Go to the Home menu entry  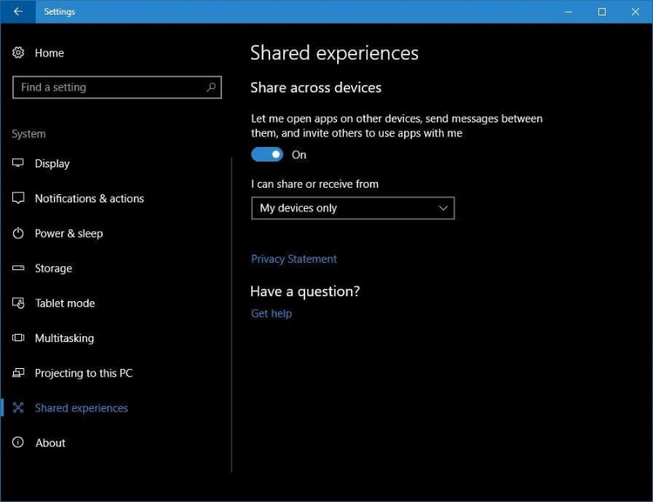click(48, 52)
